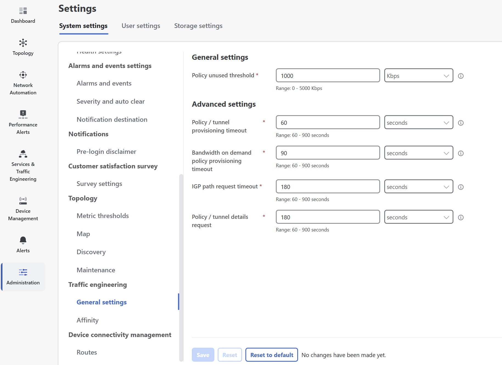Image resolution: width=502 pixels, height=365 pixels.
Task: Open the Affinity settings page
Action: coord(87,320)
